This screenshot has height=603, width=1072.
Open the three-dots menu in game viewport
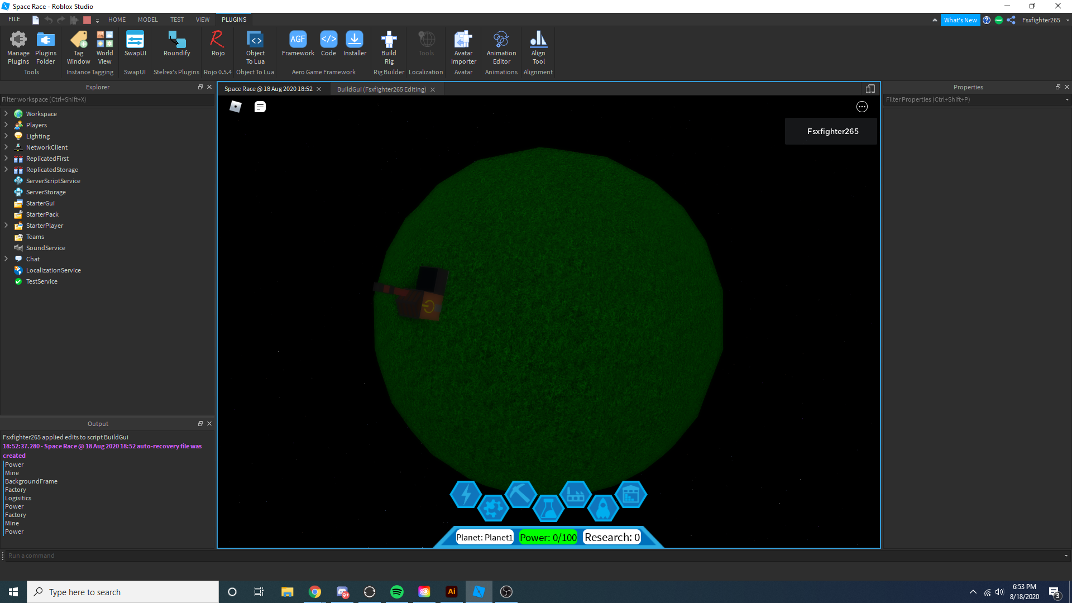pos(862,107)
